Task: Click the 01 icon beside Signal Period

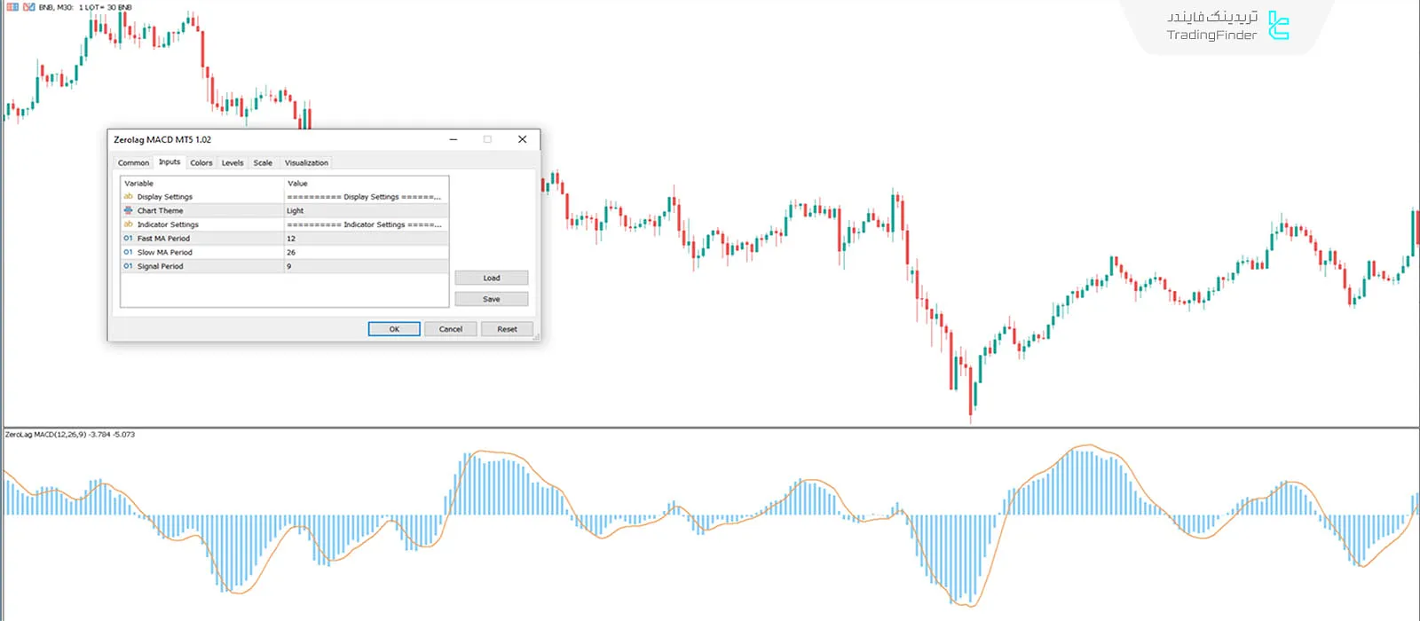Action: 128,265
